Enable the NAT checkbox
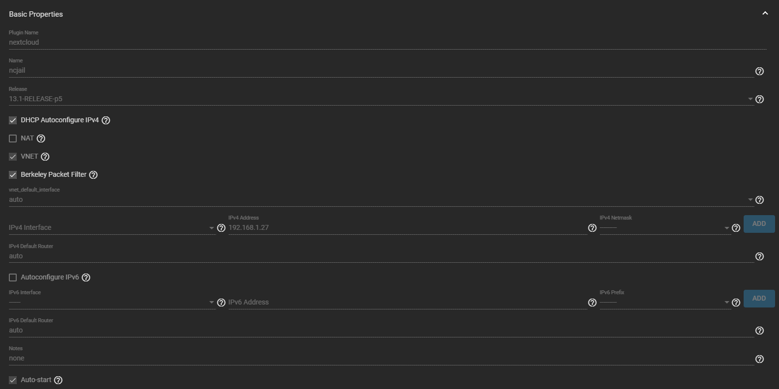Screen dimensions: 779x389 tap(13, 139)
